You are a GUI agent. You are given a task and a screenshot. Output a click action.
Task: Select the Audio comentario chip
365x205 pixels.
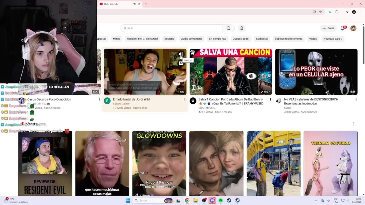pos(192,39)
